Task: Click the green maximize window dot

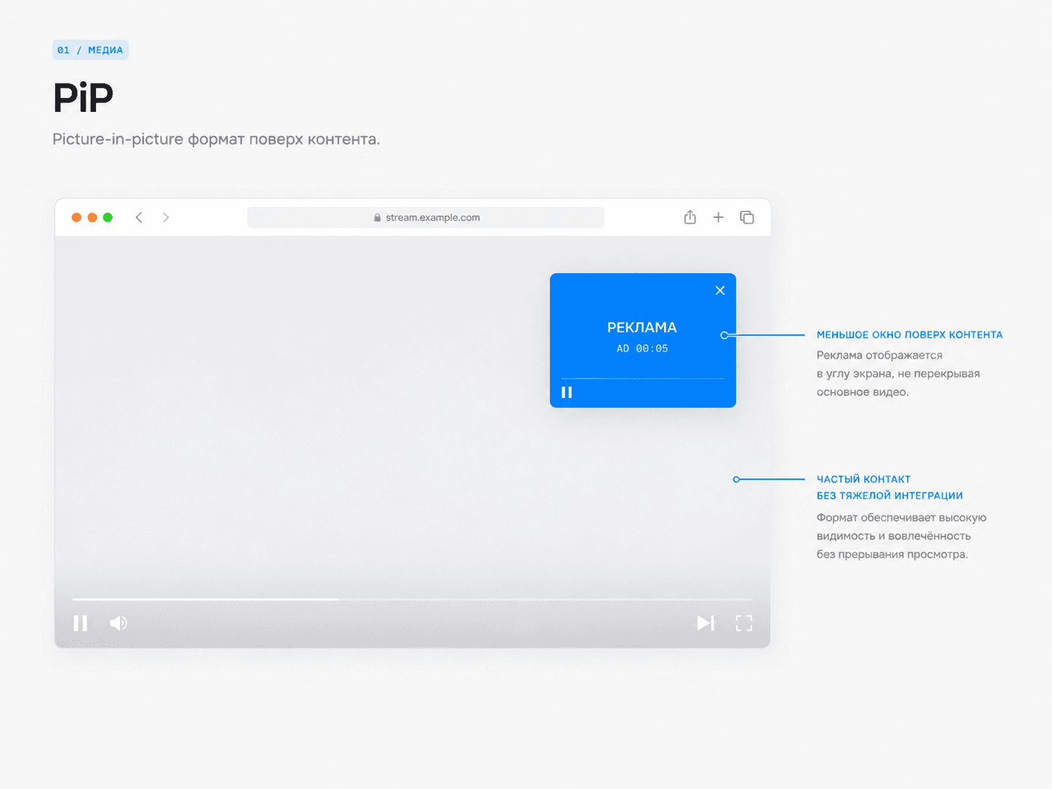Action: pos(108,217)
